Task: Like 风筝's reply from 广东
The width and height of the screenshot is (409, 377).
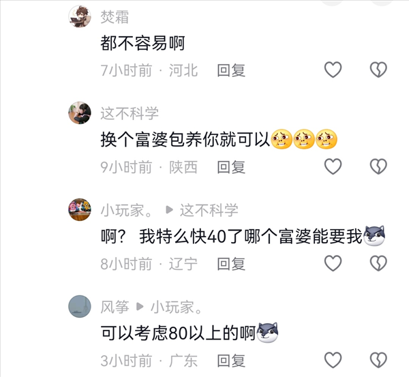Action: point(333,360)
